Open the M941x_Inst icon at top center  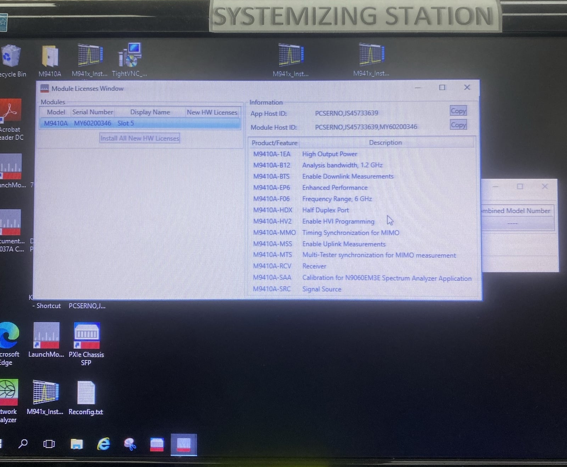[x=291, y=55]
